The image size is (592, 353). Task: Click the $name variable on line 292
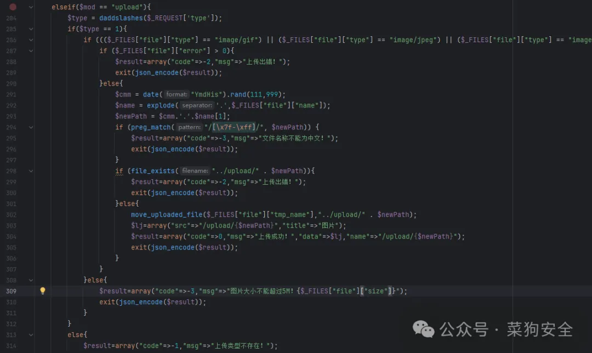125,105
